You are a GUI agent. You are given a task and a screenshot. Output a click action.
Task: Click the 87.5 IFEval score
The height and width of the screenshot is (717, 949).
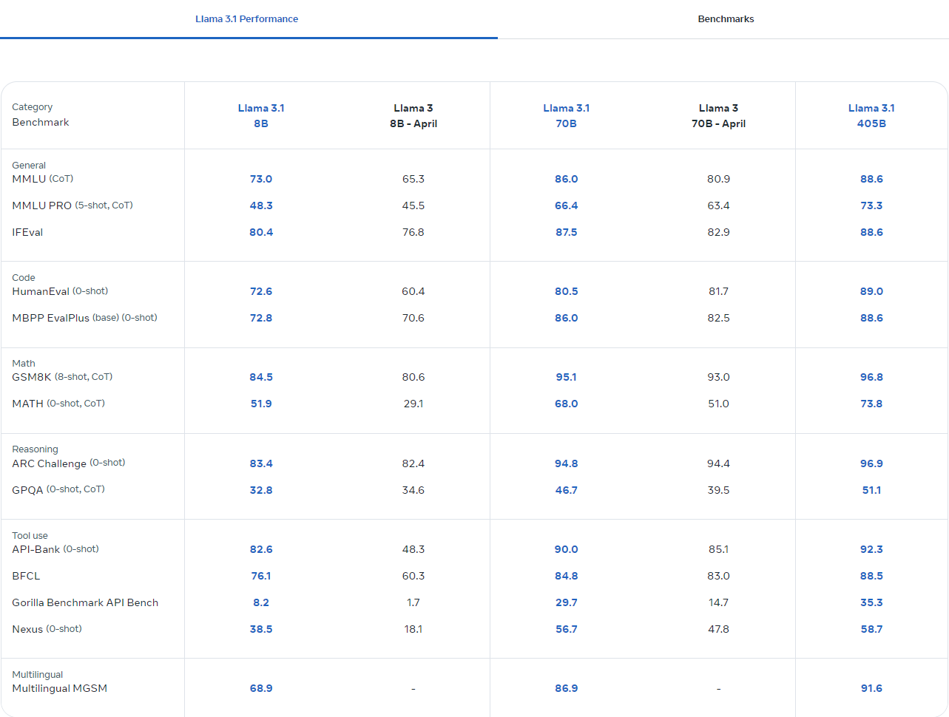pos(567,232)
